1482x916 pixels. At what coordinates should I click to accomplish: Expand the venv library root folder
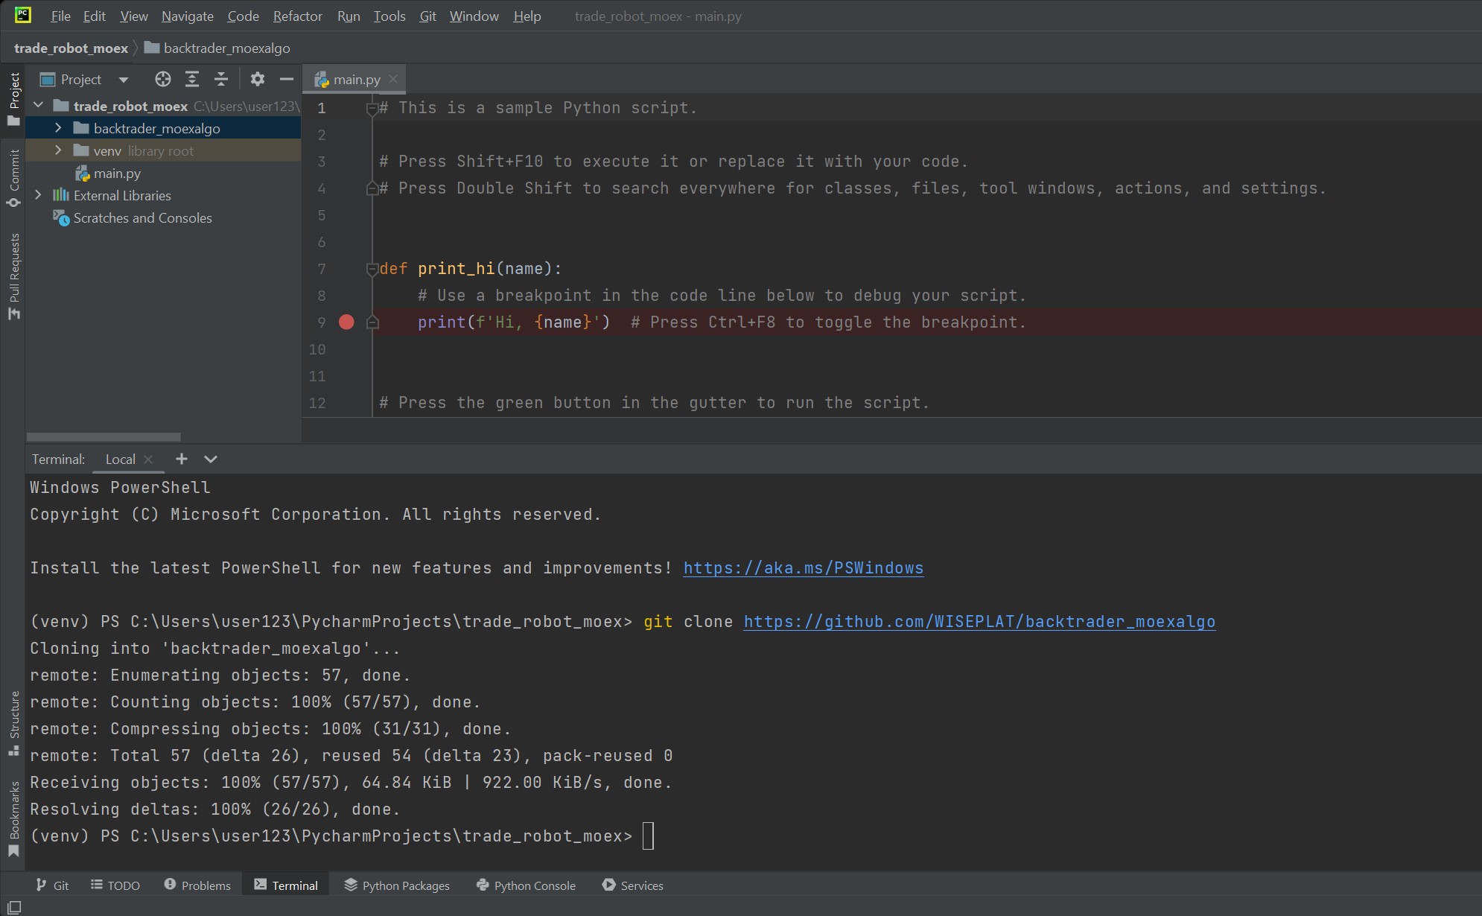[x=58, y=149]
